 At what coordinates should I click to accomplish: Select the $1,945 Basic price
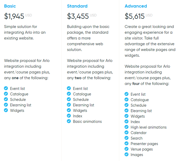(14, 16)
